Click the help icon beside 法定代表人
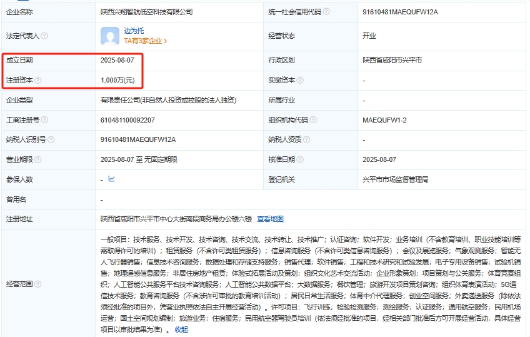530x337 pixels. pyautogui.click(x=44, y=36)
